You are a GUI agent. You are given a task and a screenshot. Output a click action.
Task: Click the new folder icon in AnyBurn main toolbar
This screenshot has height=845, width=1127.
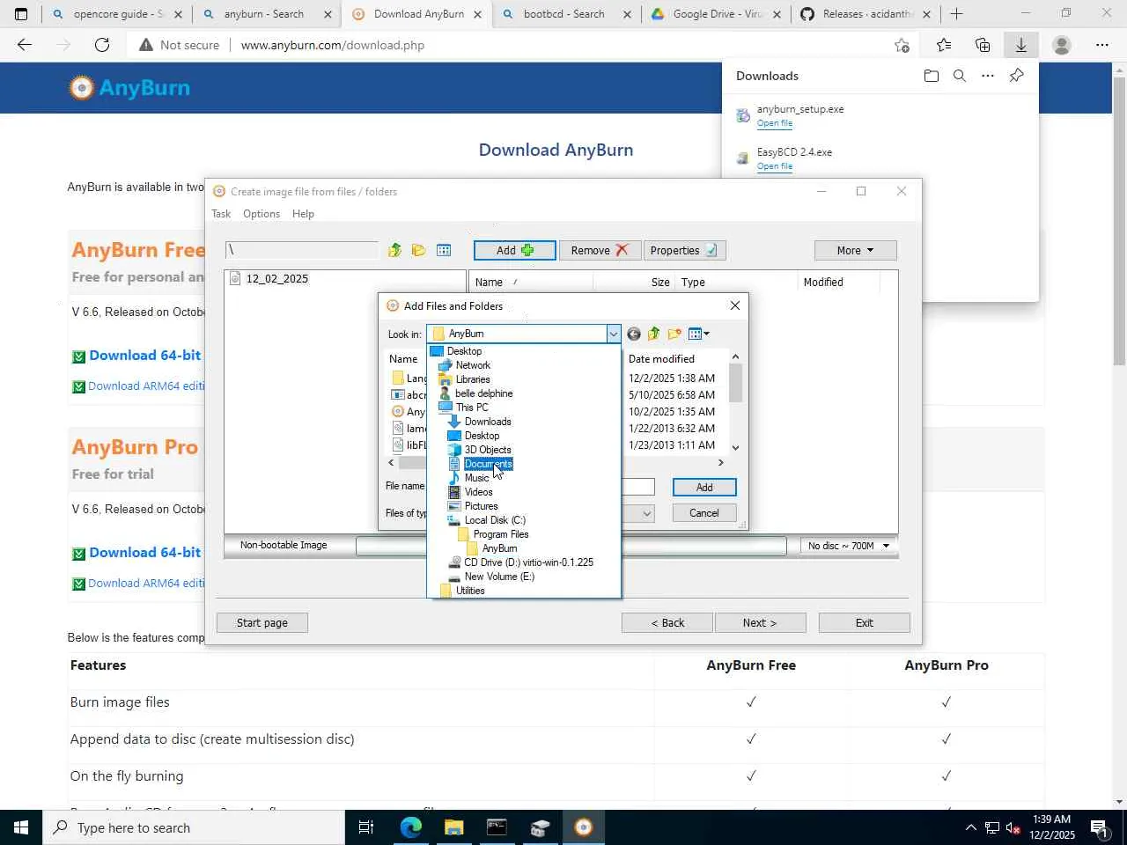coord(419,251)
